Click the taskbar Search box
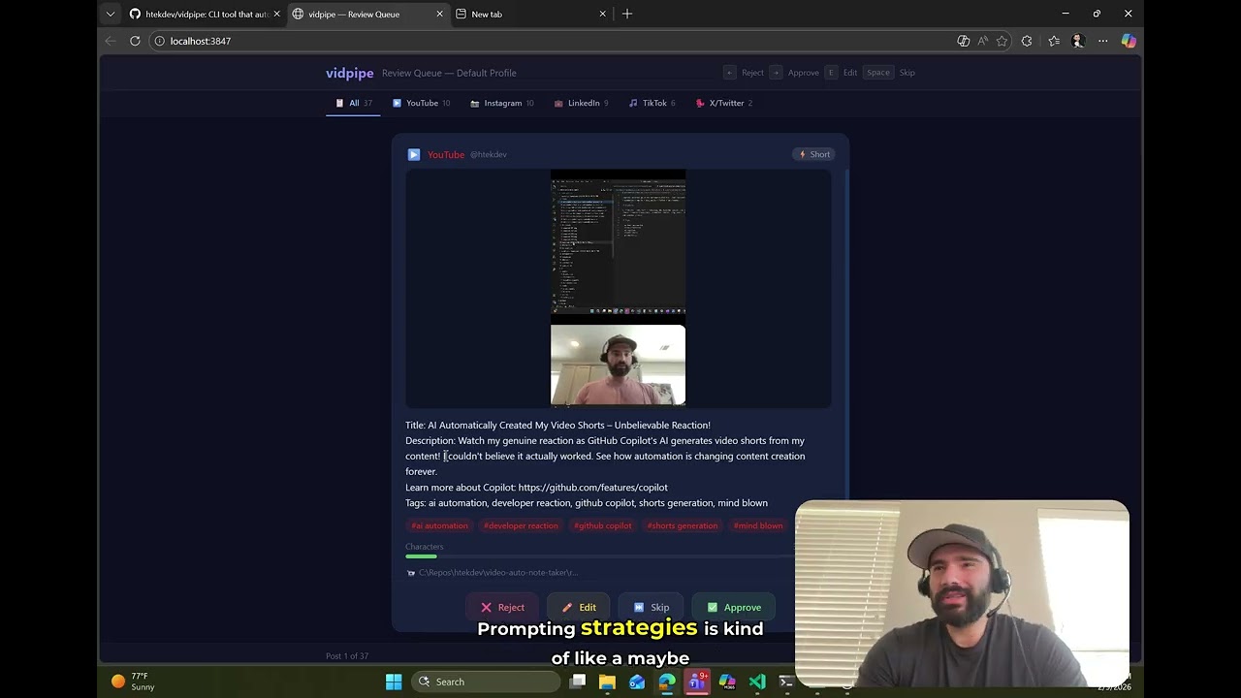The height and width of the screenshot is (698, 1241). [486, 682]
